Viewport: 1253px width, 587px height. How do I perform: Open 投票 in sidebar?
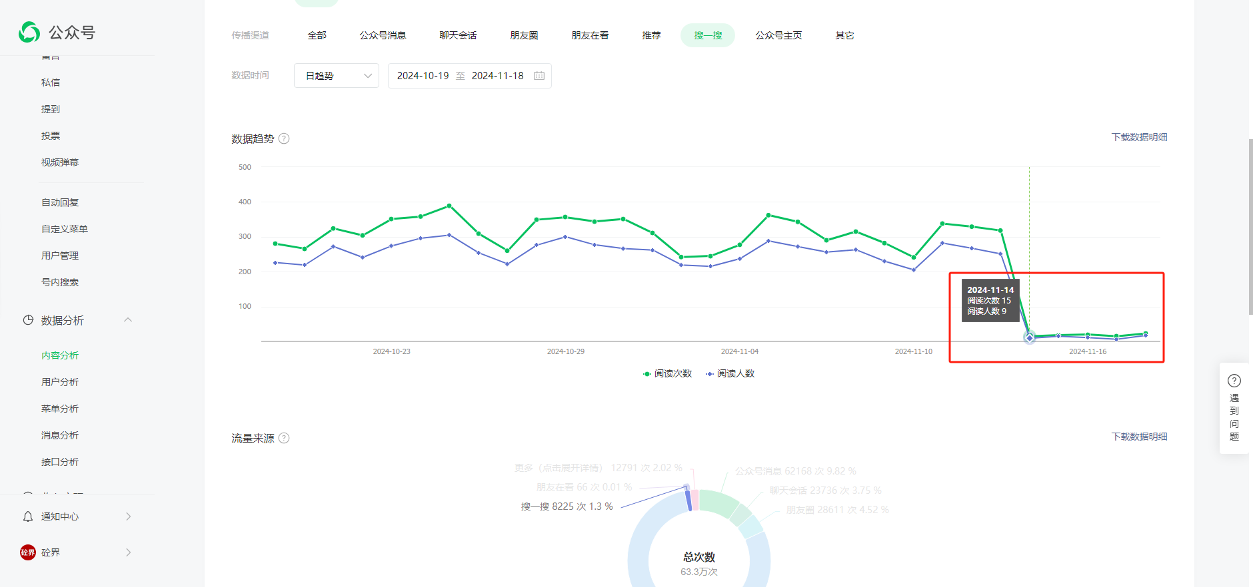[x=51, y=136]
